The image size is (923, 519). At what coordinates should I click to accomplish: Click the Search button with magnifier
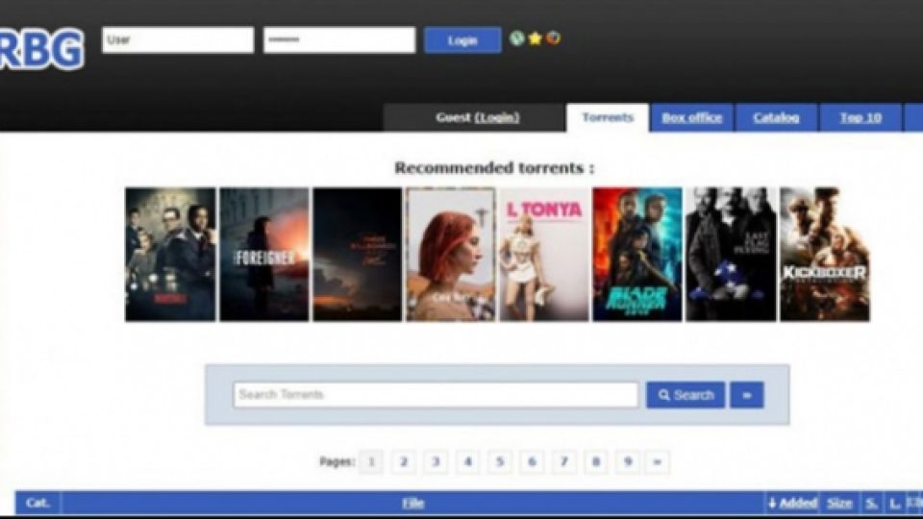[686, 395]
